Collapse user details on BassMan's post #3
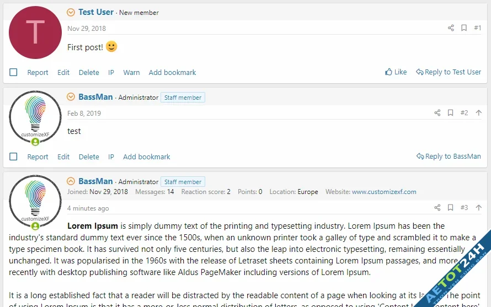 (x=71, y=181)
